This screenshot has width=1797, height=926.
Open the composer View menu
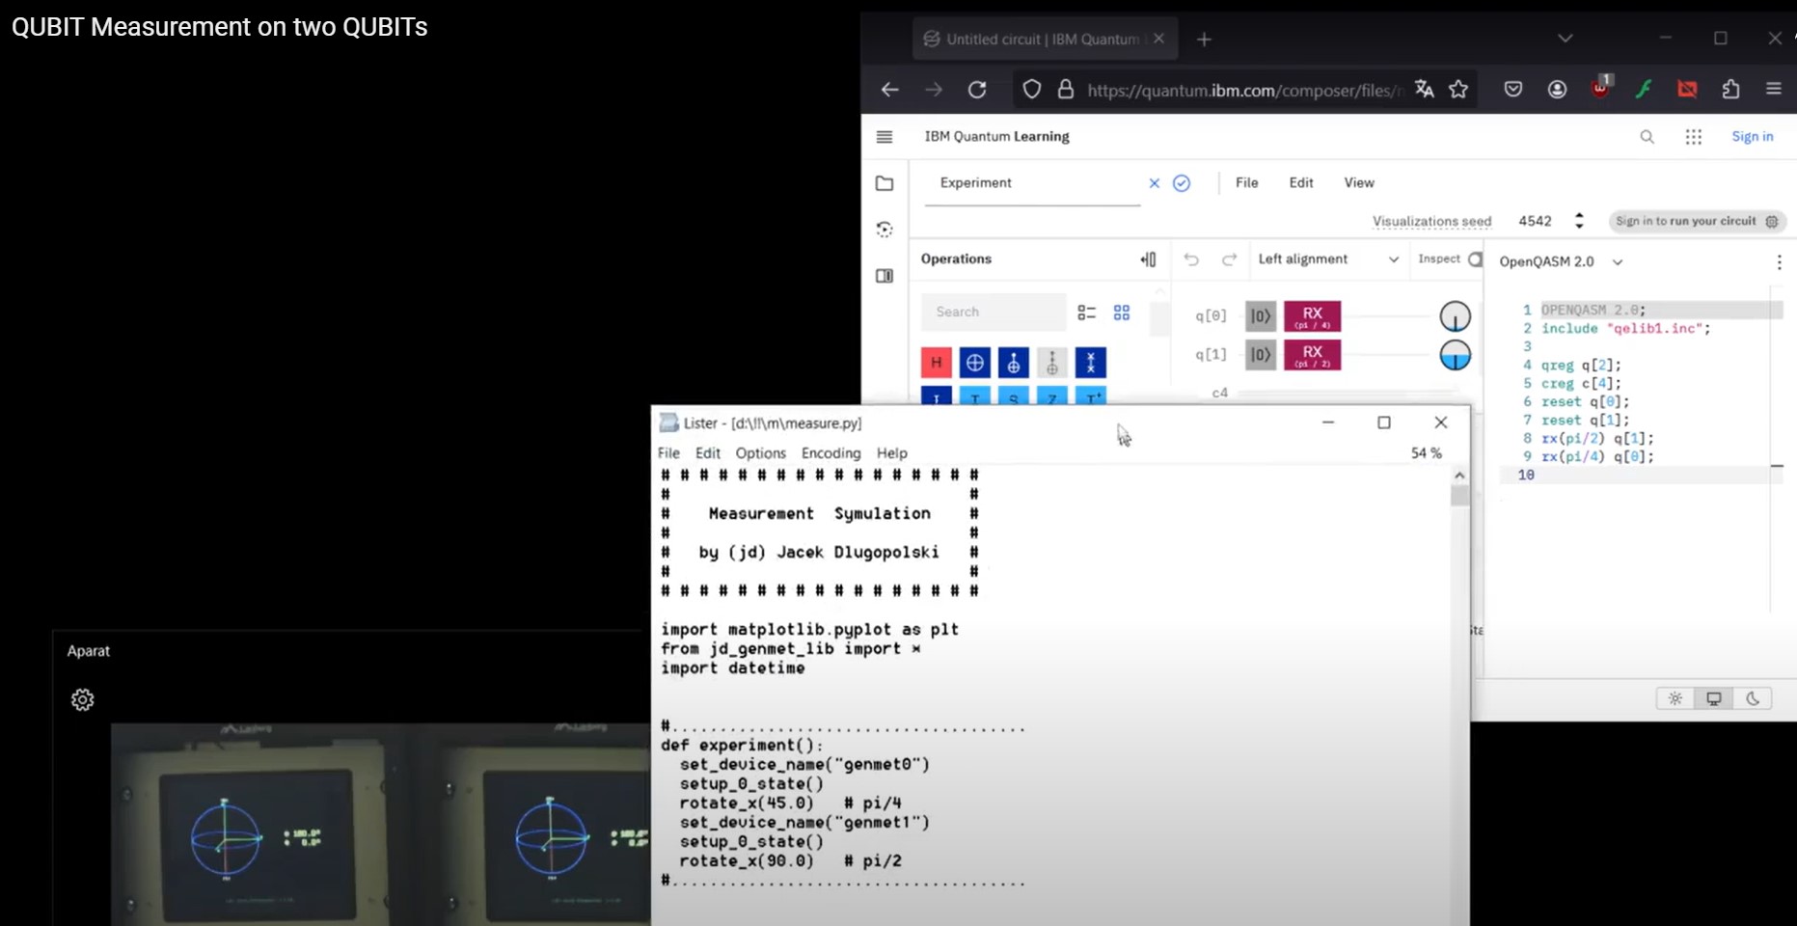tap(1359, 183)
